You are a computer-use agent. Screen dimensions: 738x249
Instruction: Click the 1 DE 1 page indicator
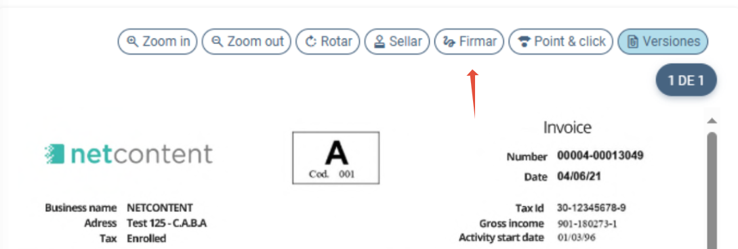click(x=686, y=81)
